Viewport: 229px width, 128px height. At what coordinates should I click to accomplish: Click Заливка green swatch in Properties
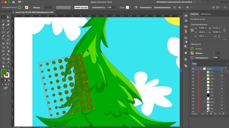[x=192, y=49]
